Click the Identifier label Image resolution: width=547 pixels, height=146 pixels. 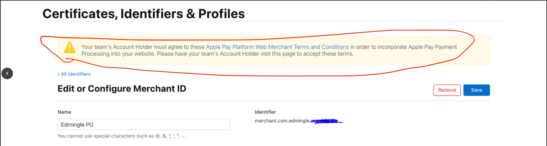click(265, 112)
